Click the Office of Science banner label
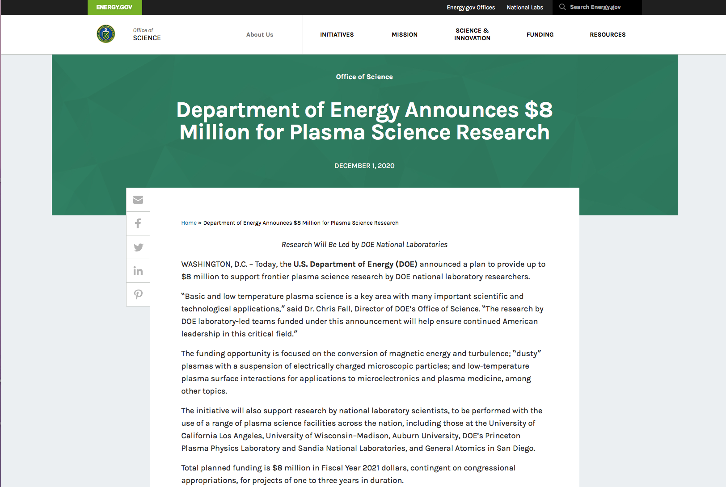 point(364,77)
